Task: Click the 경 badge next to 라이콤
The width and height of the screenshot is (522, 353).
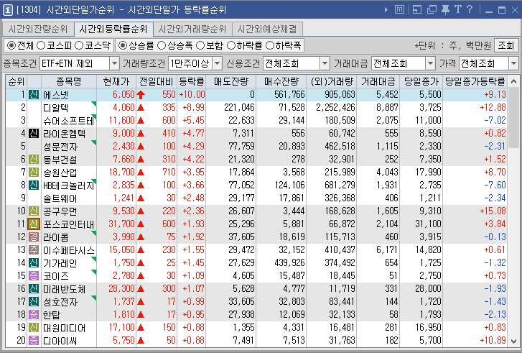Action: pos(33,237)
